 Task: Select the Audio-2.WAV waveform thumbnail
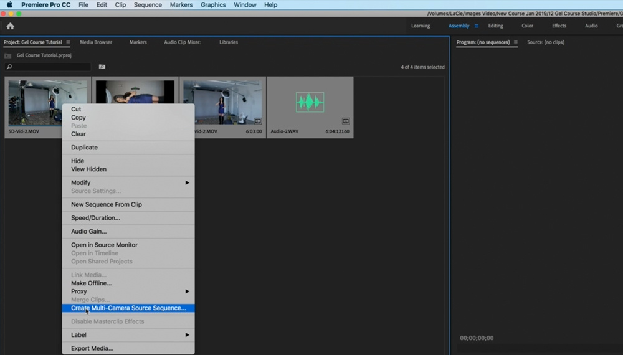pos(310,102)
